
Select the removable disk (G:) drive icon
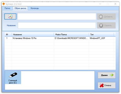[13, 78]
